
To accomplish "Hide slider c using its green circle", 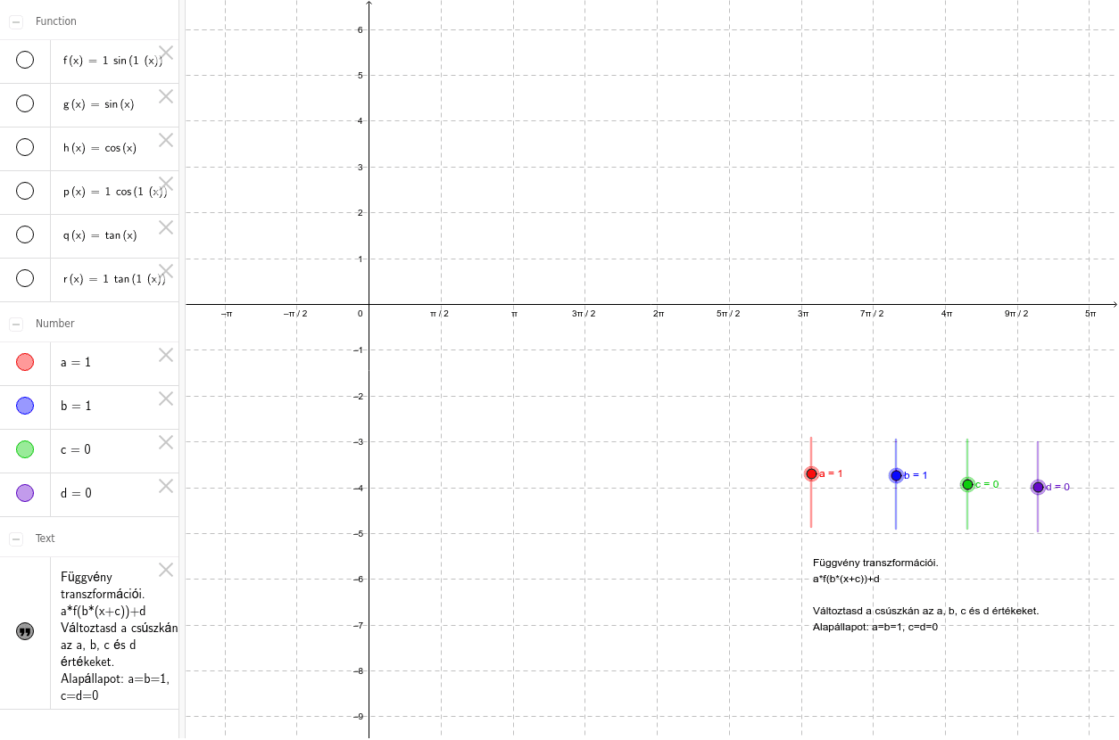I will click(25, 449).
